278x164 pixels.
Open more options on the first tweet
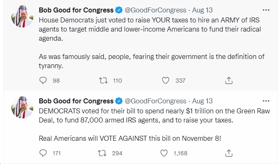(x=266, y=10)
